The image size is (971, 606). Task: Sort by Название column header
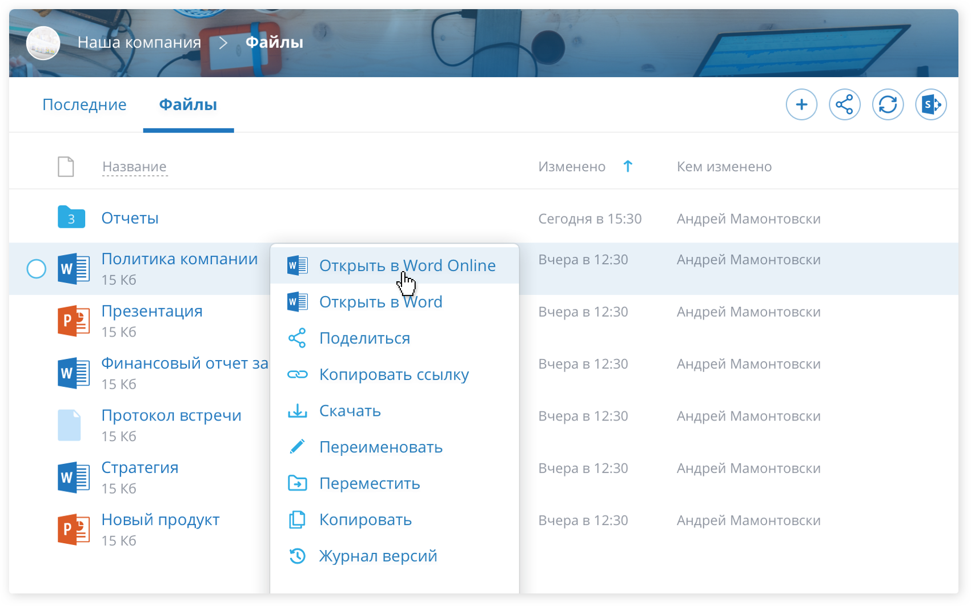click(134, 167)
